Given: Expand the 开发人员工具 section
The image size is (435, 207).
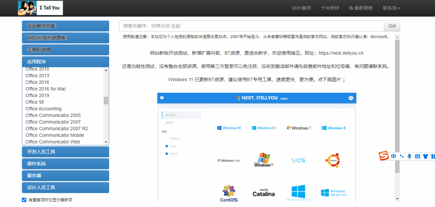Looking at the screenshot, I should point(65,152).
